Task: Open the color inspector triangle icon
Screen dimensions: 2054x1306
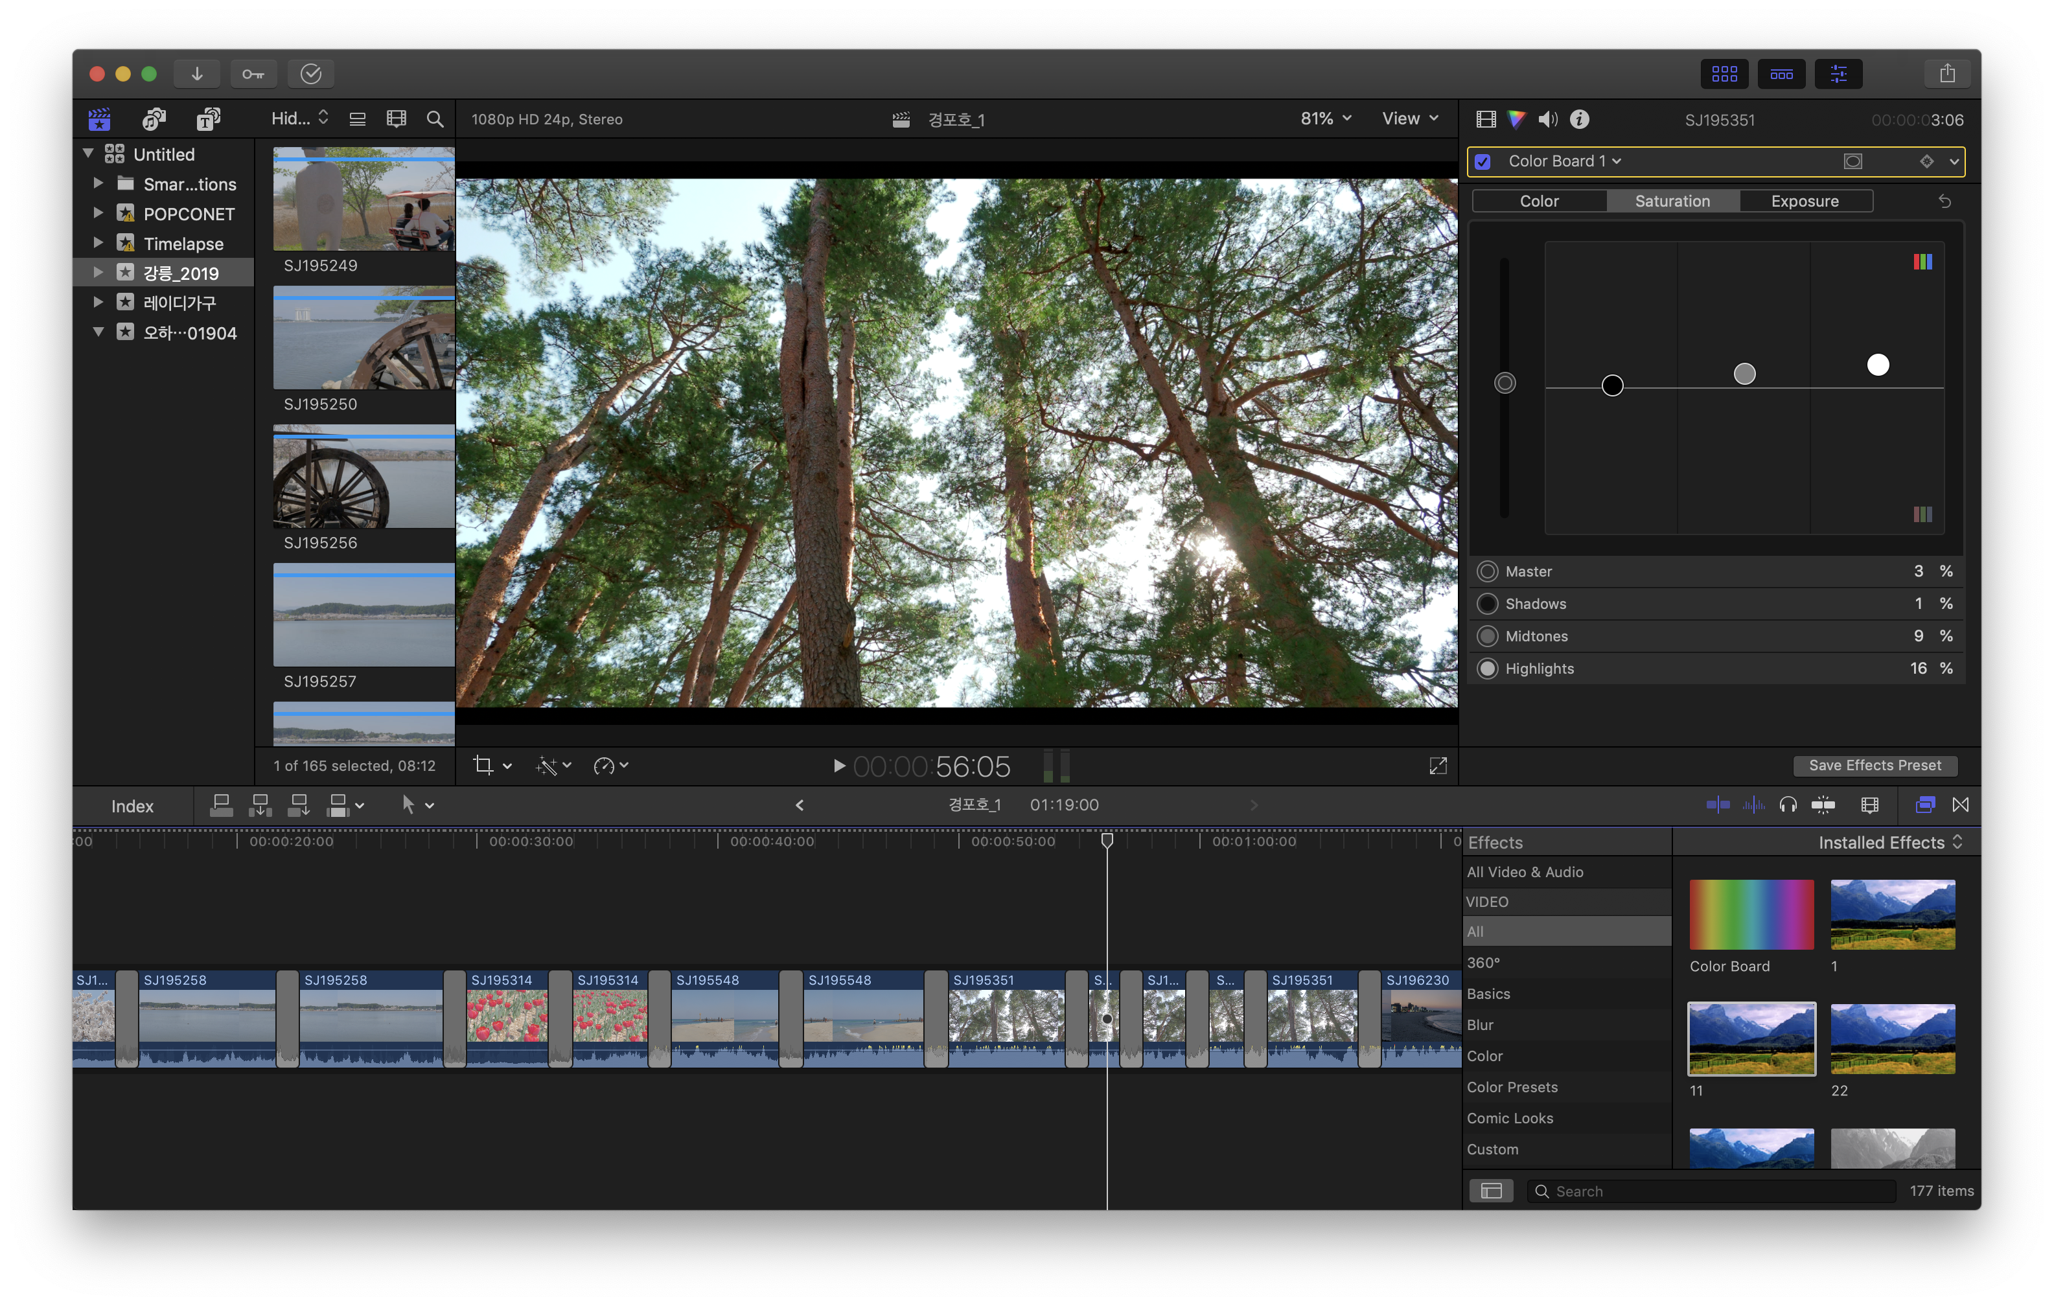Action: (1516, 119)
